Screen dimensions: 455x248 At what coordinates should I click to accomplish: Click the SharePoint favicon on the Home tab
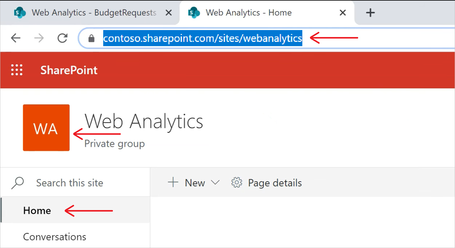coord(193,12)
